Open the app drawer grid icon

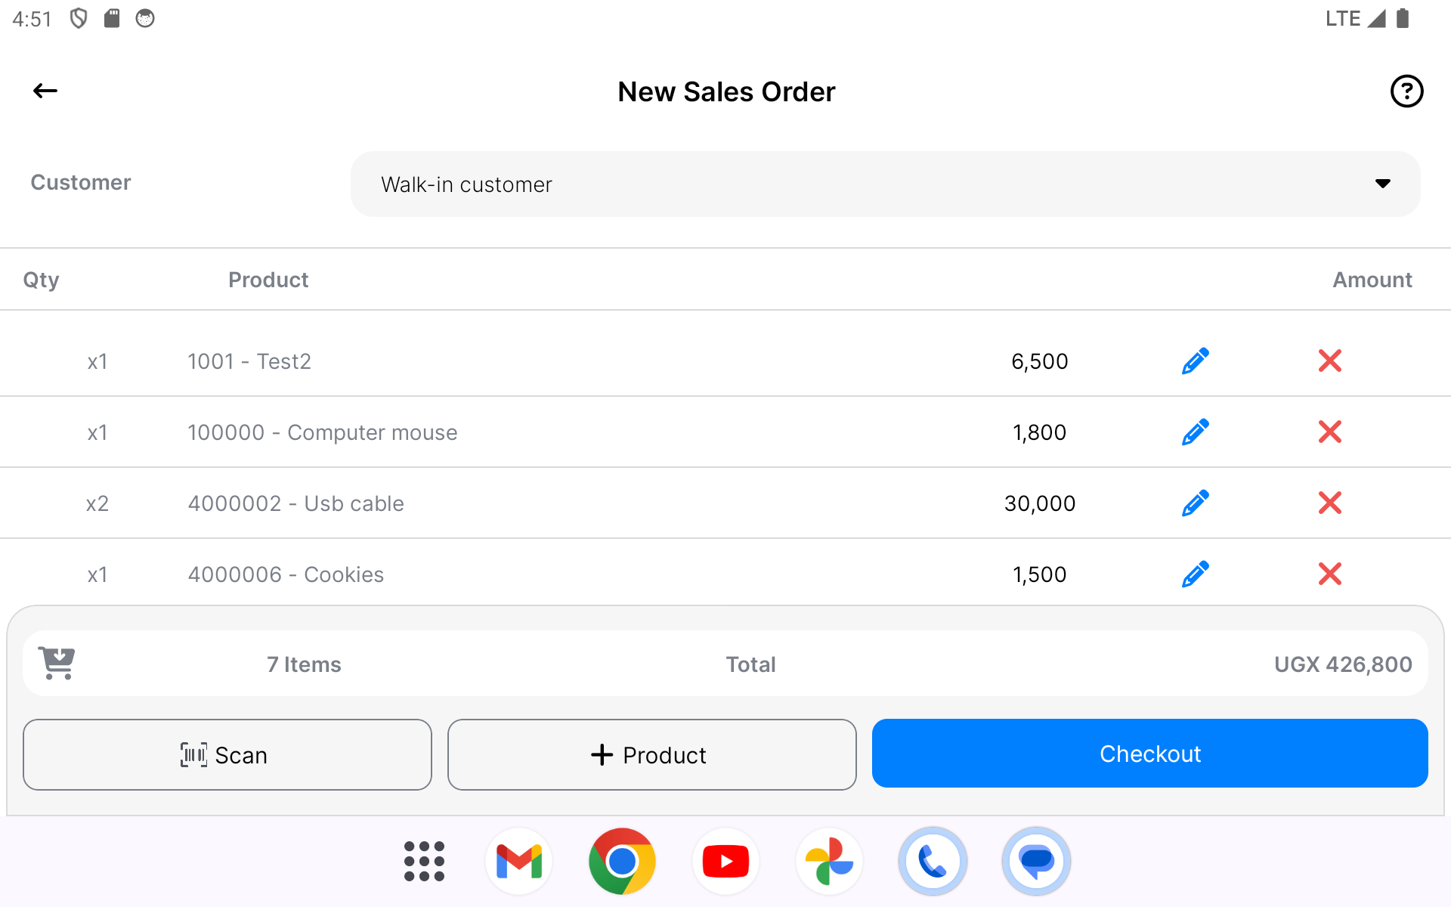(x=424, y=861)
